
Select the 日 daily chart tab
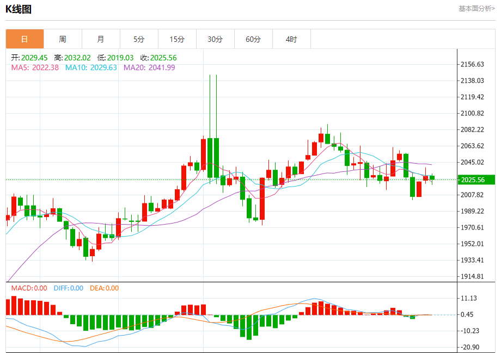(x=25, y=39)
